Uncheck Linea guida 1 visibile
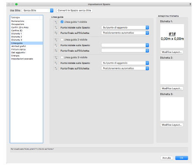195x165 pixels. click(62, 22)
